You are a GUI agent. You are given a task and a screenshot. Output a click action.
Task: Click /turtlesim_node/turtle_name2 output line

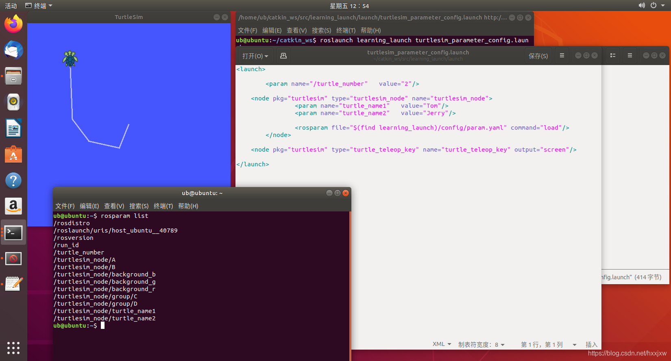coord(105,318)
